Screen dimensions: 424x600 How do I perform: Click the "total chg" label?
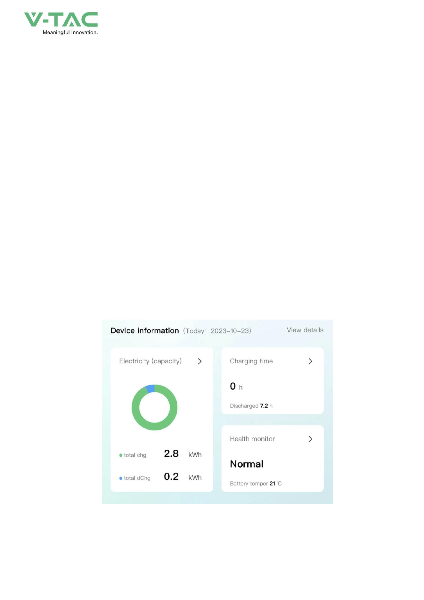tap(135, 455)
